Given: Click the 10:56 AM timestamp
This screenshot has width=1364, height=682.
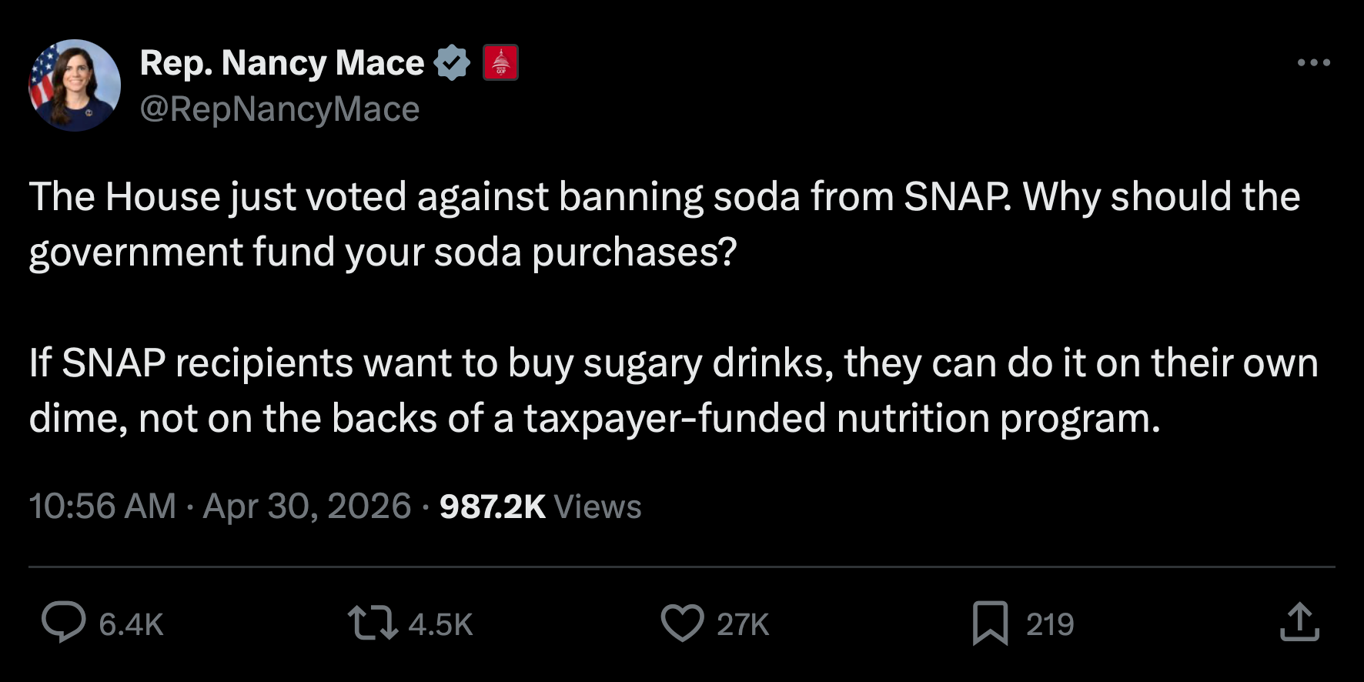Looking at the screenshot, I should (x=102, y=506).
